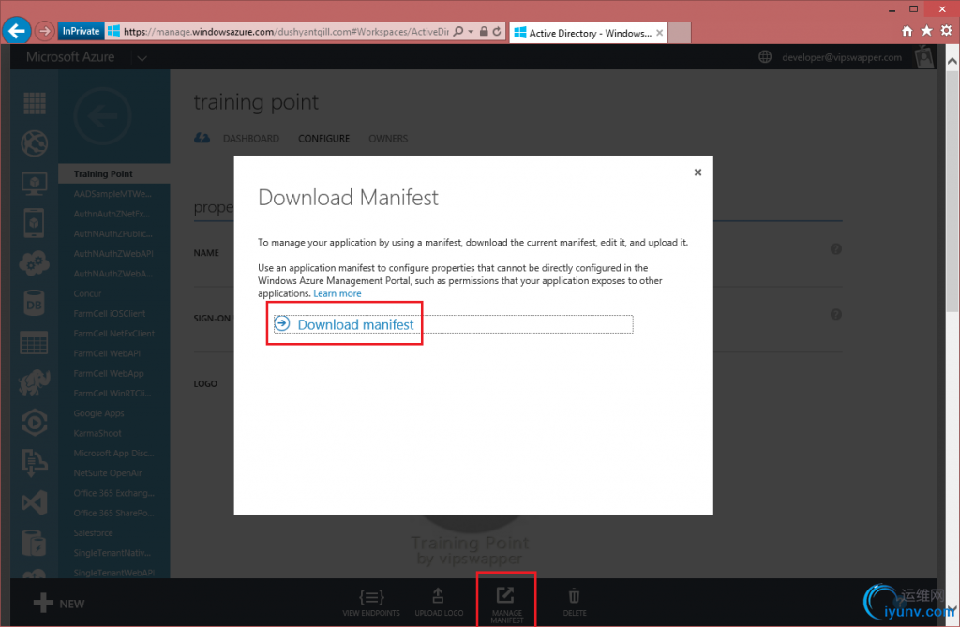The image size is (960, 627).
Task: Click the browser Back arrow button
Action: [17, 31]
